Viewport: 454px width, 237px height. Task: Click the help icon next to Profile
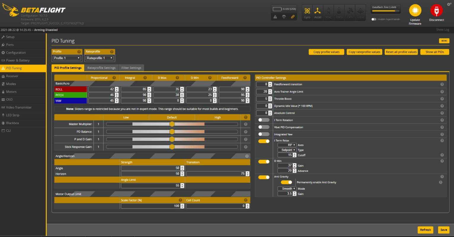pos(79,52)
